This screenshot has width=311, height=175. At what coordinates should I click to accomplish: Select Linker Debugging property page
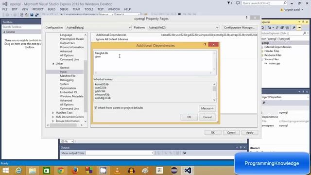click(x=67, y=80)
